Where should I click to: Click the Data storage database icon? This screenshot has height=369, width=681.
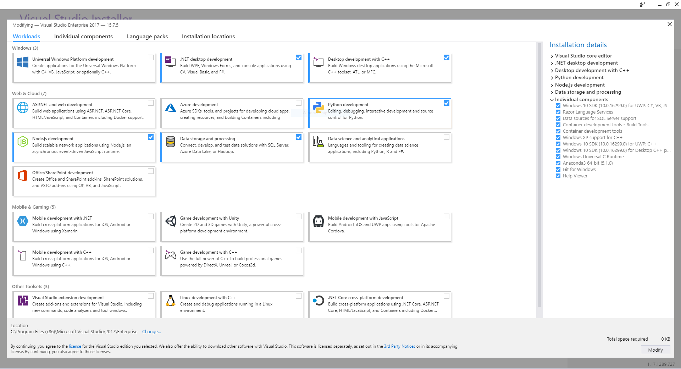click(171, 142)
